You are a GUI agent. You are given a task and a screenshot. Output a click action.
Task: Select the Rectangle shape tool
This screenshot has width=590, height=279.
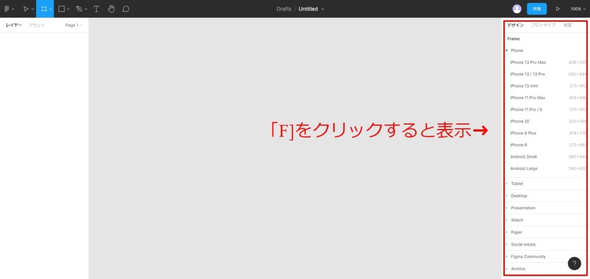point(62,9)
